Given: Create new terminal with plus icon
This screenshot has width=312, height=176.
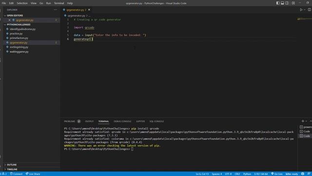Looking at the screenshot, I should (x=303, y=121).
